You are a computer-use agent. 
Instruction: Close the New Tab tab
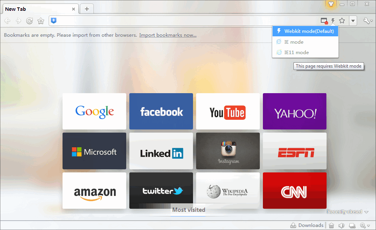73,9
